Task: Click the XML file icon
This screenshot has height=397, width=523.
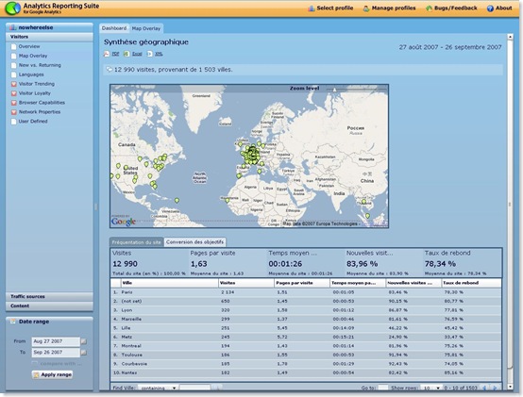Action: click(150, 54)
